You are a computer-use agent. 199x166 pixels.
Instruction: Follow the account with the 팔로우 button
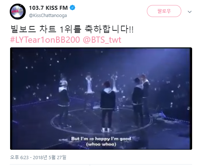pyautogui.click(x=164, y=11)
